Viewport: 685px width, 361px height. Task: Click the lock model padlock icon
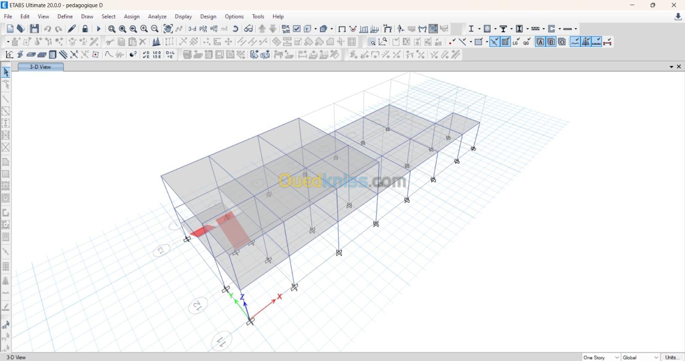[x=85, y=29]
